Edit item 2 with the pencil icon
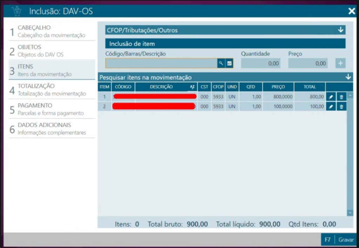This screenshot has width=359, height=248. (331, 106)
